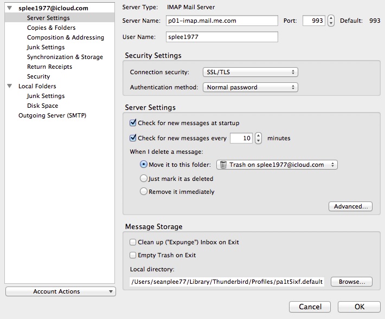Click the Local directory path field
This screenshot has height=319, width=385.
[x=227, y=282]
